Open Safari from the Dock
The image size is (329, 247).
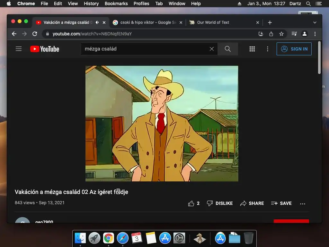[x=122, y=238]
